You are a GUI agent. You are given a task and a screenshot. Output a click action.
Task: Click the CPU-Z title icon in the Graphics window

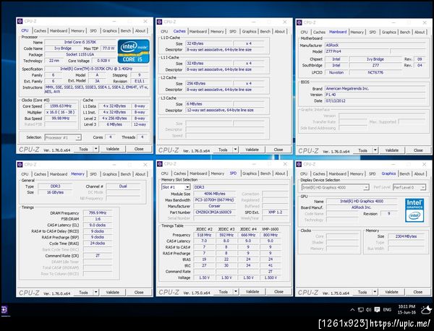click(299, 164)
